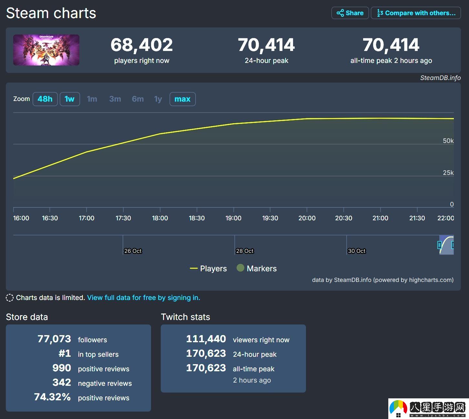Click left handle of the chart navigator
The height and width of the screenshot is (419, 469).
(439, 245)
